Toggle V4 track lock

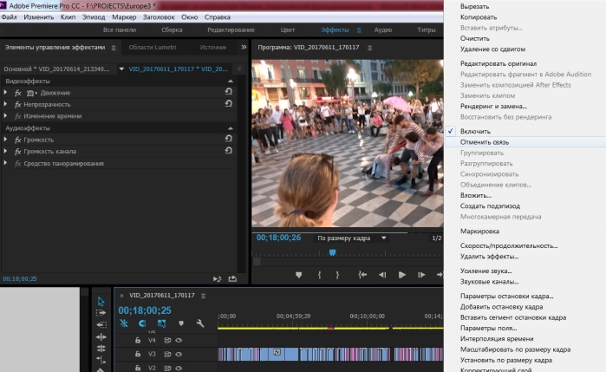pyautogui.click(x=138, y=340)
